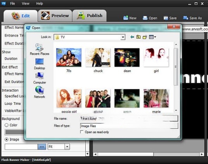Click the File name input field
208x164 pixels.
pyautogui.click(x=129, y=118)
